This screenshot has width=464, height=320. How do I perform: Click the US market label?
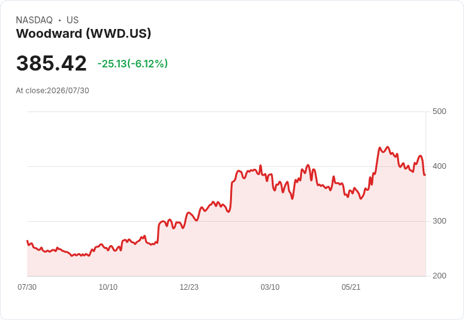(x=72, y=20)
